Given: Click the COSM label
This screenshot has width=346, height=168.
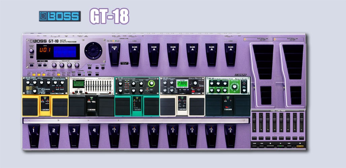Looking at the screenshot, I should point(240,75).
